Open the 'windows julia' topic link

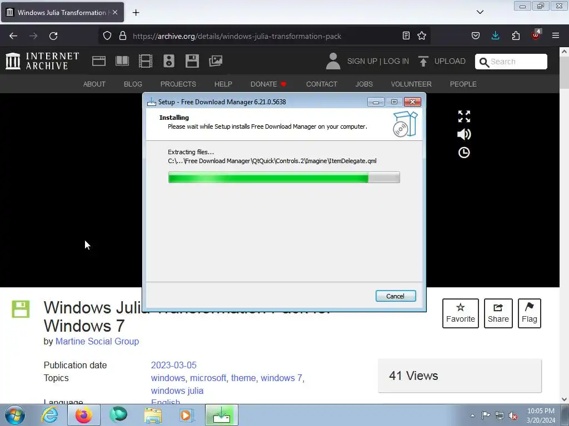coord(177,391)
